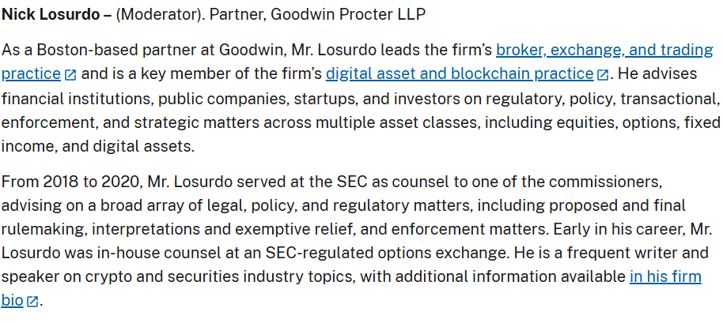Click external-link icon after blockchain practice link
This screenshot has width=723, height=323.
[x=603, y=74]
